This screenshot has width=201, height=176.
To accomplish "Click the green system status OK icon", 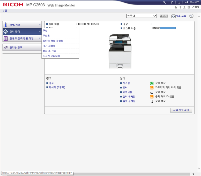I will coord(152,83).
